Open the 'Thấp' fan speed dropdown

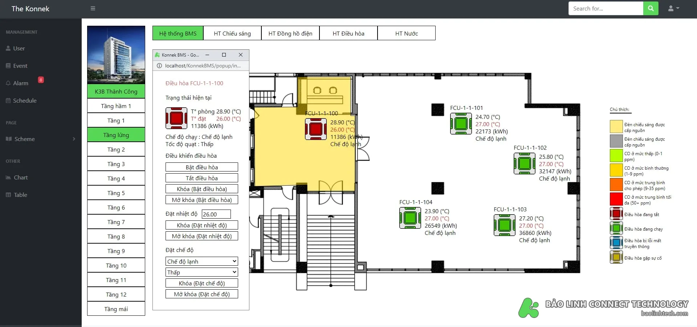(202, 272)
